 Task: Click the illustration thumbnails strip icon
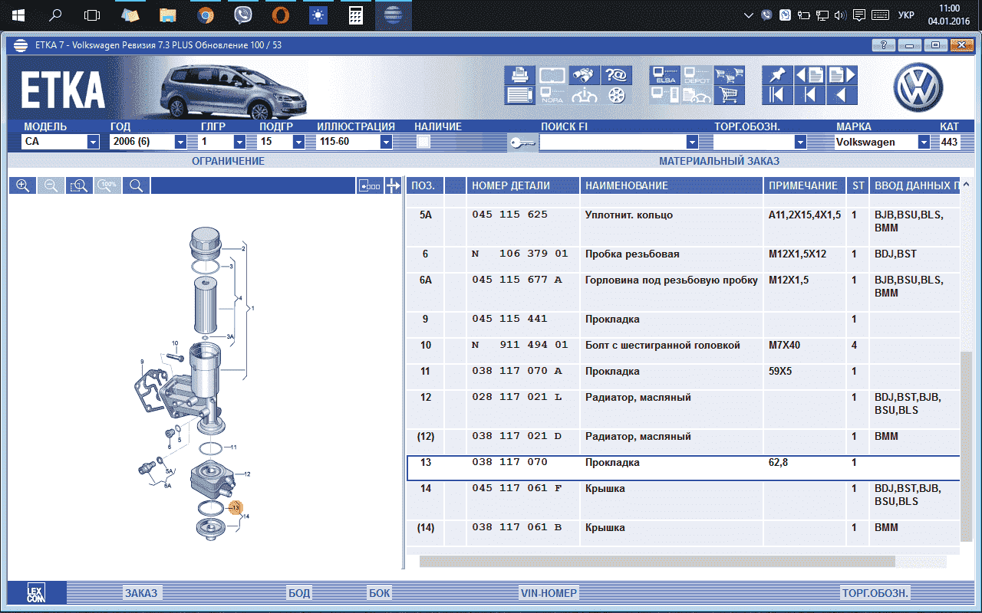370,185
